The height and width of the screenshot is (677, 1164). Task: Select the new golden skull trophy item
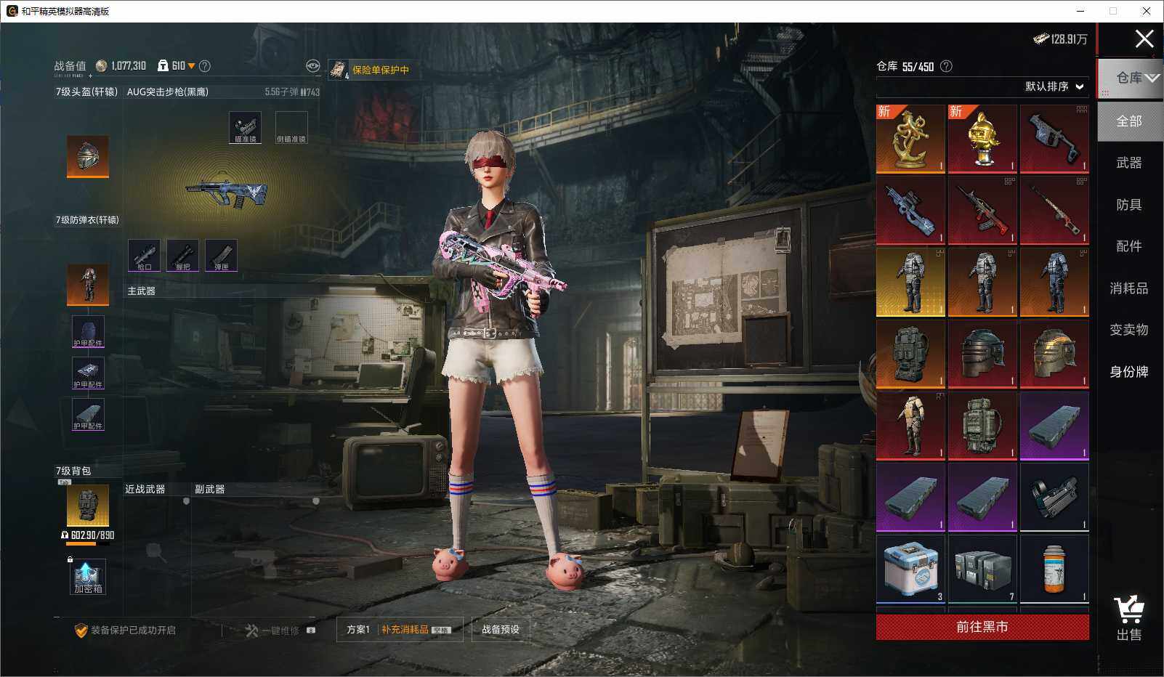click(982, 139)
